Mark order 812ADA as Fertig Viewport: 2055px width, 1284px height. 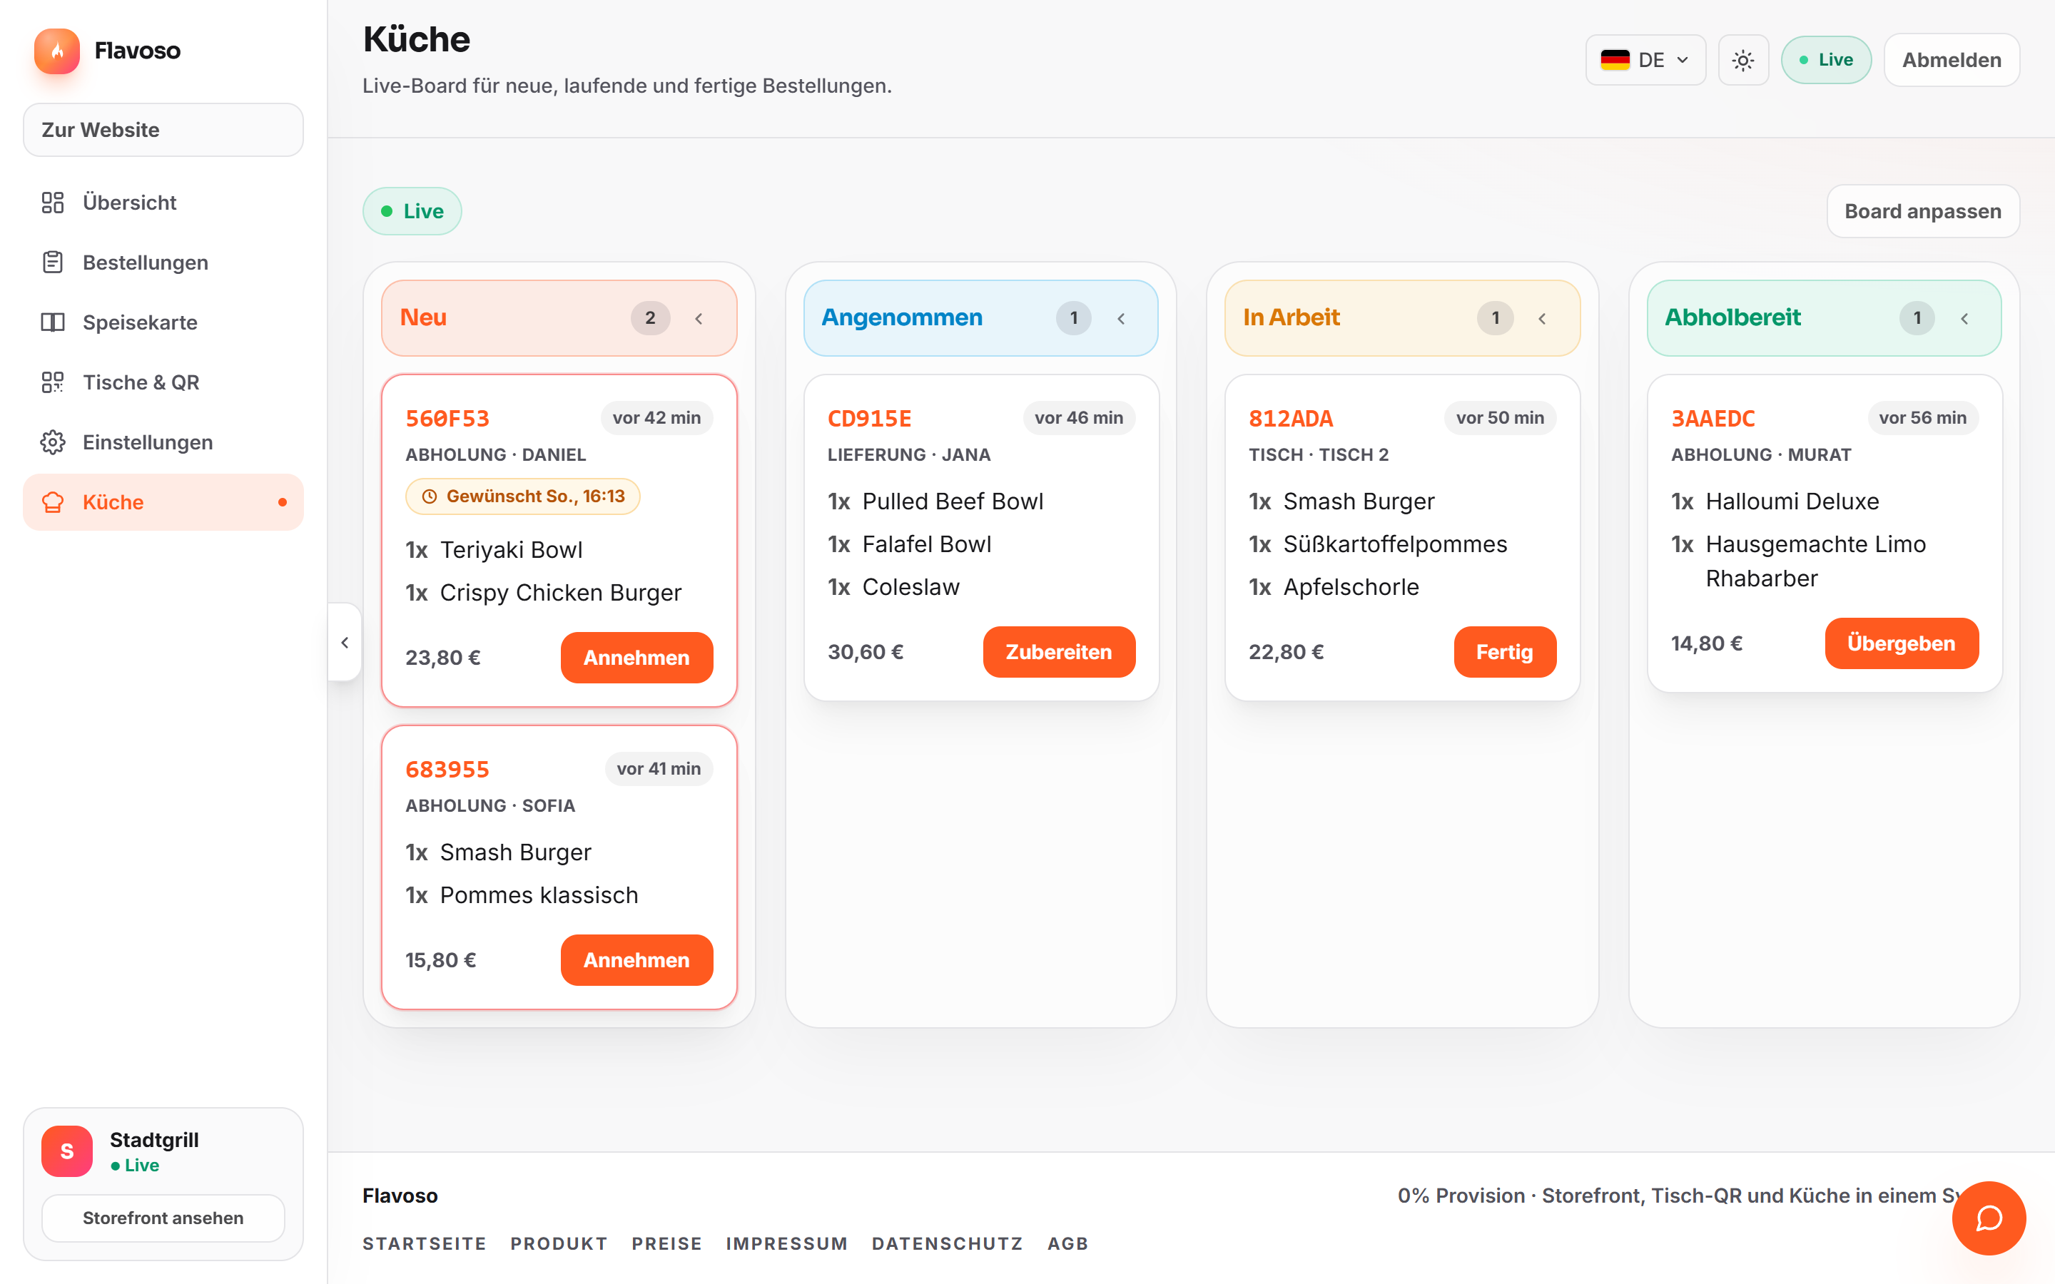(1505, 652)
